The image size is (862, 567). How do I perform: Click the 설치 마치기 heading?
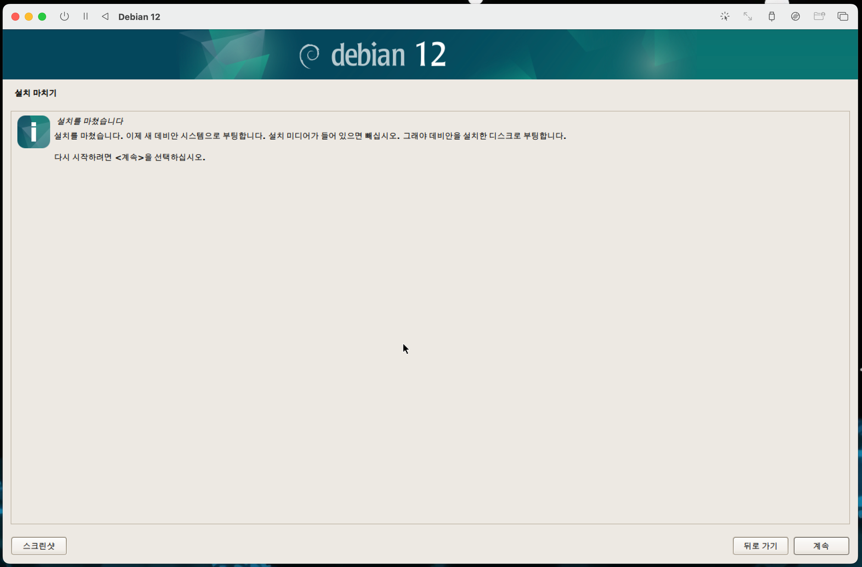pyautogui.click(x=35, y=93)
